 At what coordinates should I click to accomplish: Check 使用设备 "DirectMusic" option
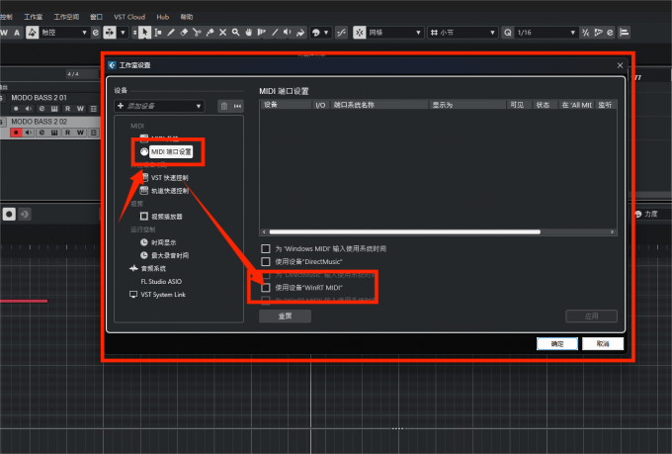(x=266, y=262)
